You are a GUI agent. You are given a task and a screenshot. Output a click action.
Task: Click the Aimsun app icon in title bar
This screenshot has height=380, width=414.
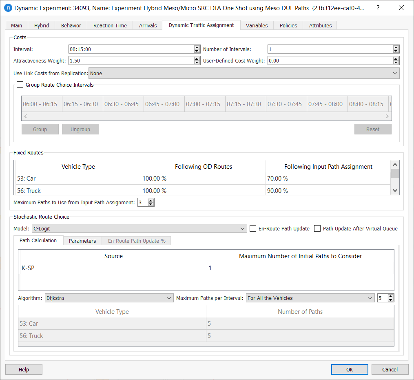coord(8,8)
